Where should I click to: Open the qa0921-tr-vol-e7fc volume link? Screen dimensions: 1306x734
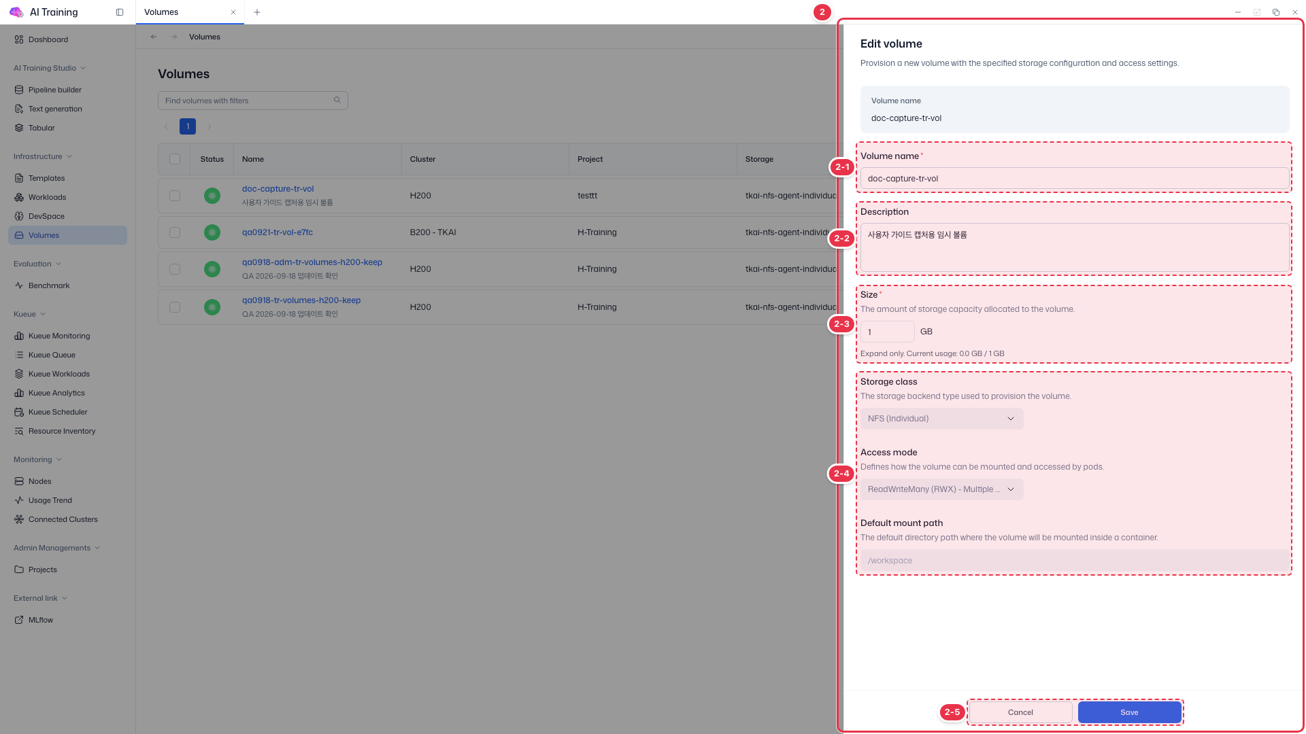point(278,232)
